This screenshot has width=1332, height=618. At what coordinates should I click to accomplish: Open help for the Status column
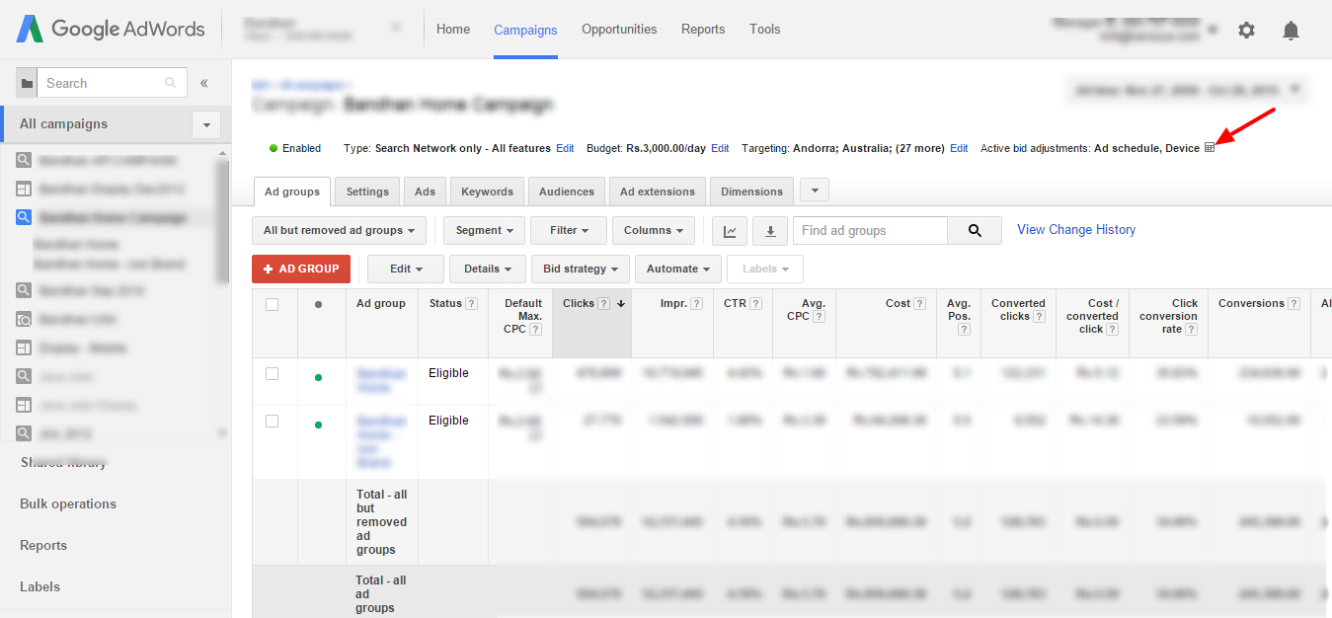pyautogui.click(x=471, y=304)
